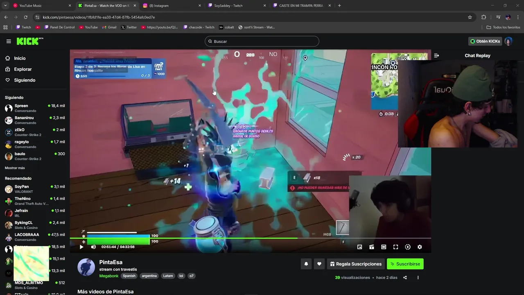The width and height of the screenshot is (524, 295).
Task: Select the Latam tag
Action: click(x=168, y=276)
